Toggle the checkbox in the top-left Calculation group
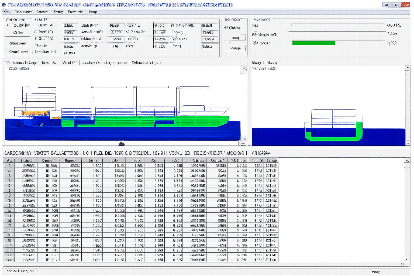This screenshot has width=414, height=276. (x=8, y=25)
